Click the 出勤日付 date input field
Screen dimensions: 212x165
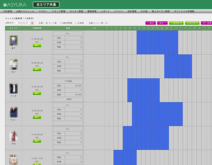point(22,23)
